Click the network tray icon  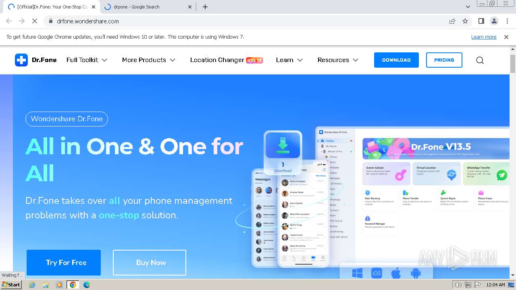pos(468,285)
